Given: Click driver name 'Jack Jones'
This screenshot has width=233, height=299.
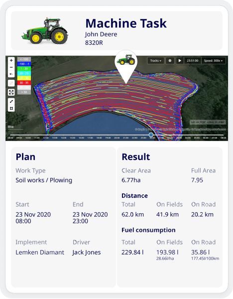Looking at the screenshot, I should 87,253.
